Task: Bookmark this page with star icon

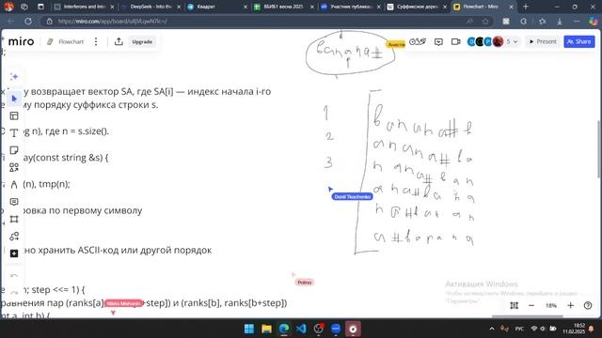Action: (x=485, y=22)
